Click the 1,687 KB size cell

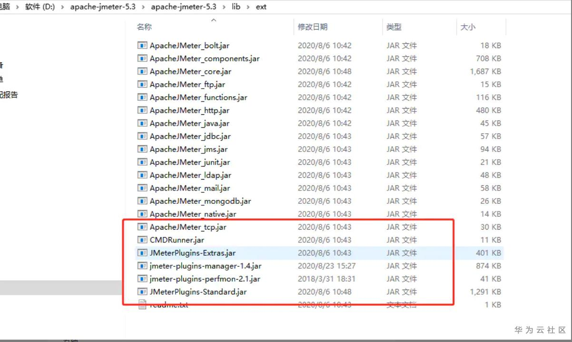(x=485, y=71)
